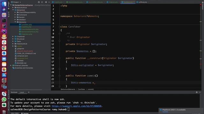Screen dimensions: 204x114
Task: Expand the Creational folder
Action: click(13, 36)
